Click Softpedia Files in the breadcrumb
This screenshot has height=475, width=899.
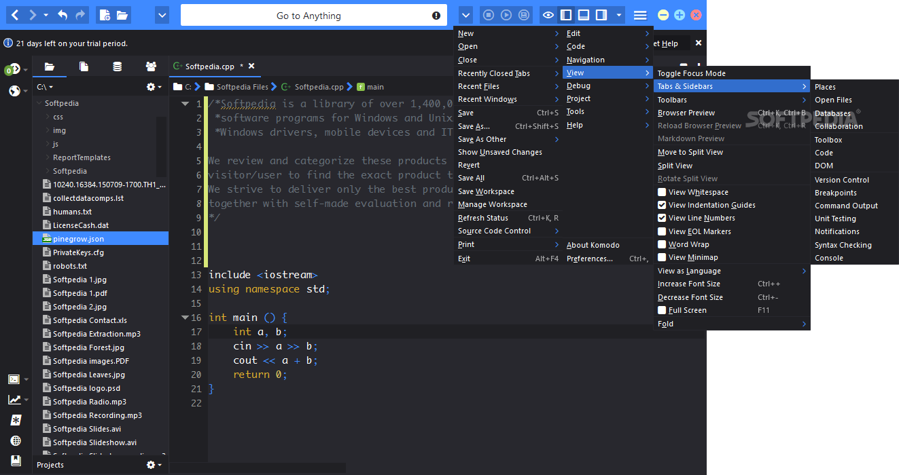coord(243,87)
